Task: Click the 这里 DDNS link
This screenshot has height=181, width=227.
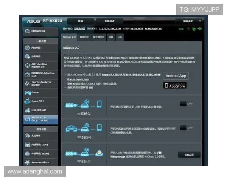Action: pyautogui.click(x=114, y=84)
